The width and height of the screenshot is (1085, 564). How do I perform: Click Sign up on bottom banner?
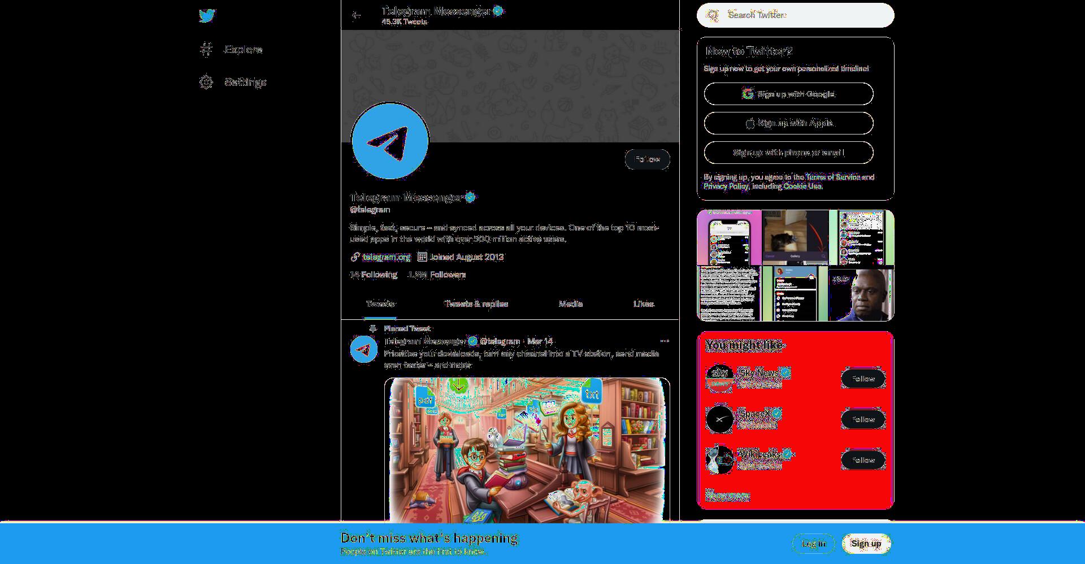(x=866, y=544)
